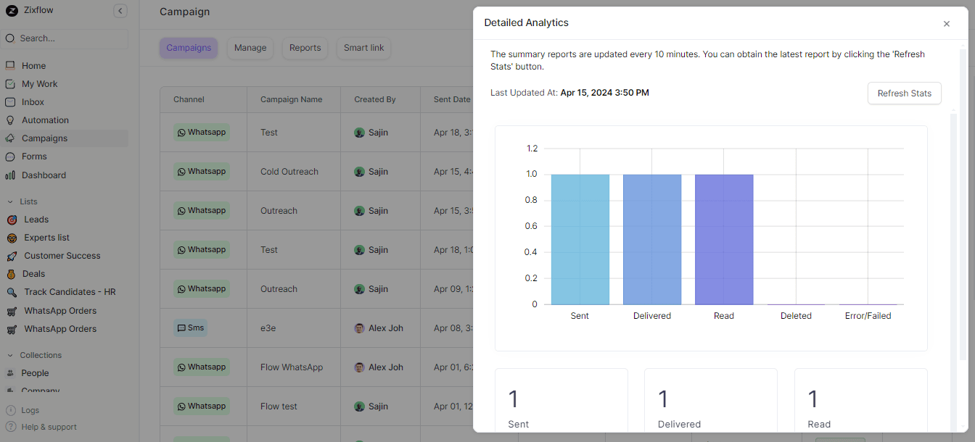
Task: Click the Zixflow logo icon
Action: 12,11
